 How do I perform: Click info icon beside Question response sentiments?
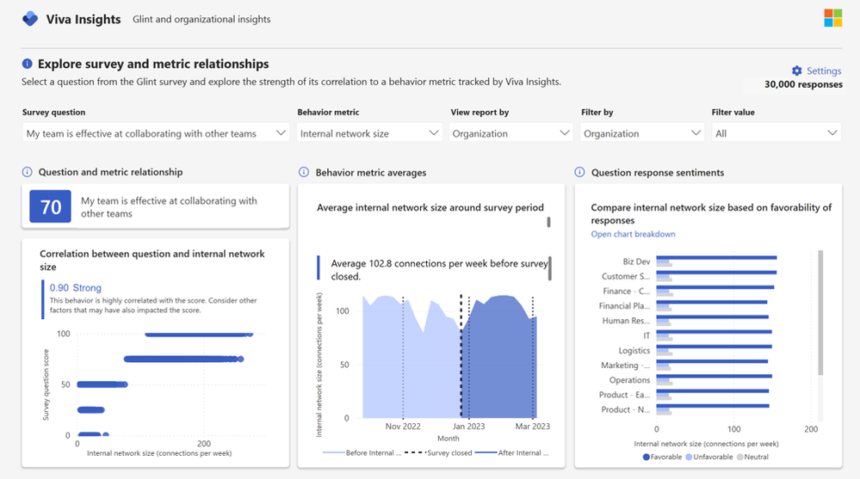coord(579,172)
